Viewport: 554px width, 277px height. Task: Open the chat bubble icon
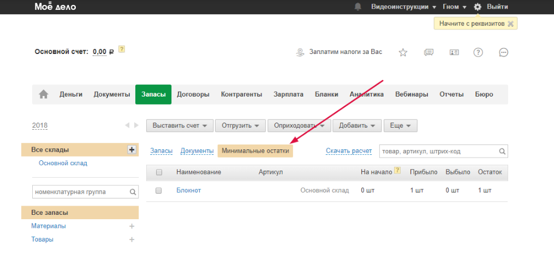(504, 52)
